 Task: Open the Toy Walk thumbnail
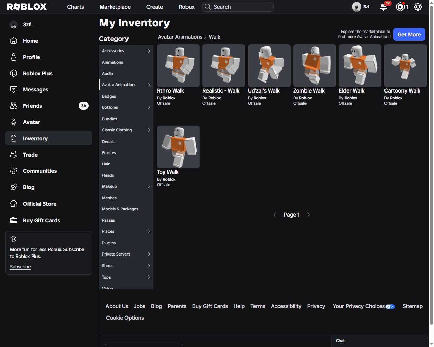[x=178, y=147]
